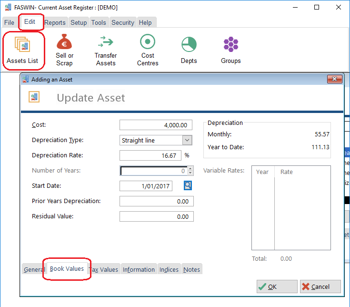This screenshot has width=350, height=307.
Task: Minimize the FASWIN main window
Action: click(295, 7)
